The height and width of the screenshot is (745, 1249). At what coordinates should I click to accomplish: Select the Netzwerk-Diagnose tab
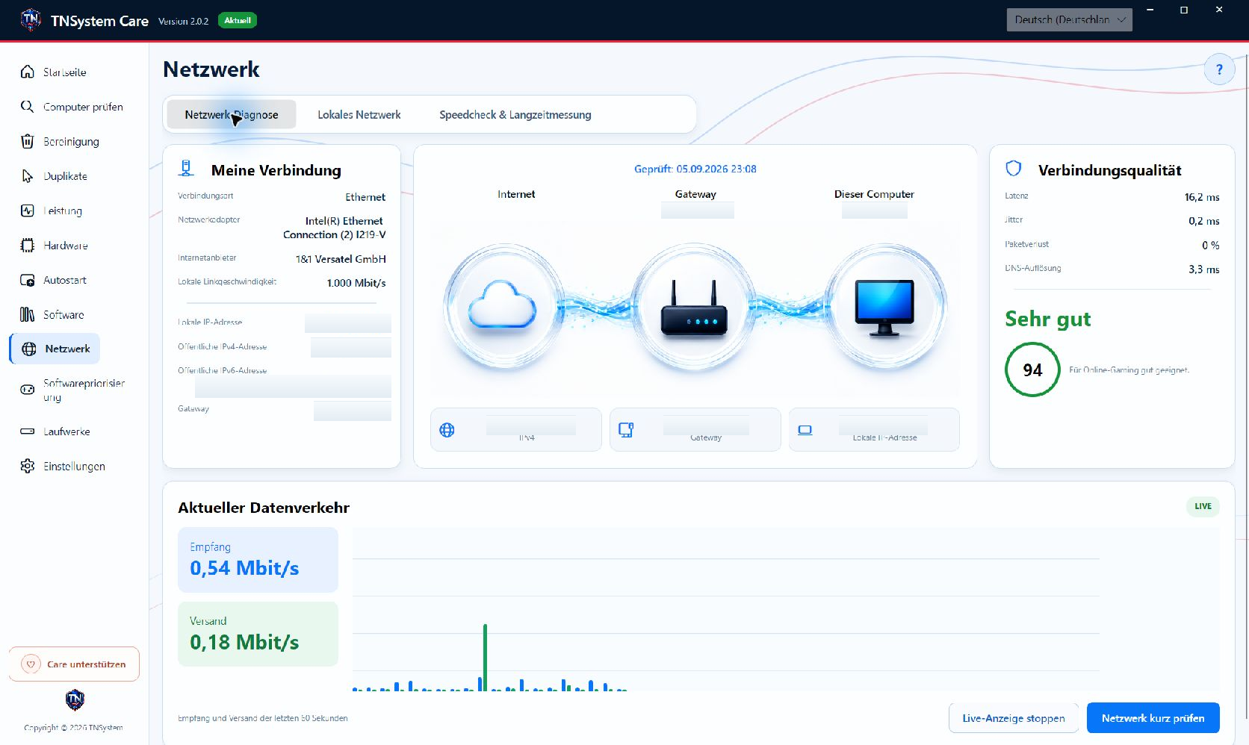232,115
